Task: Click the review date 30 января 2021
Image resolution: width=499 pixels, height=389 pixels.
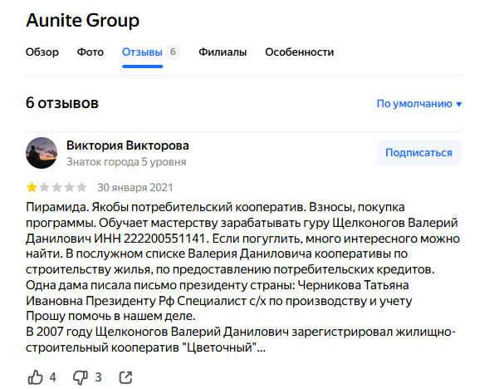Action: tap(135, 187)
